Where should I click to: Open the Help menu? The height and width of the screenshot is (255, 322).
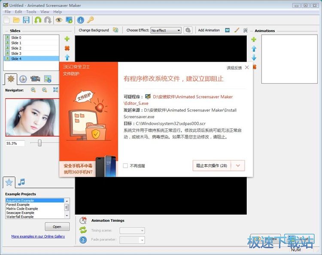tap(58, 12)
